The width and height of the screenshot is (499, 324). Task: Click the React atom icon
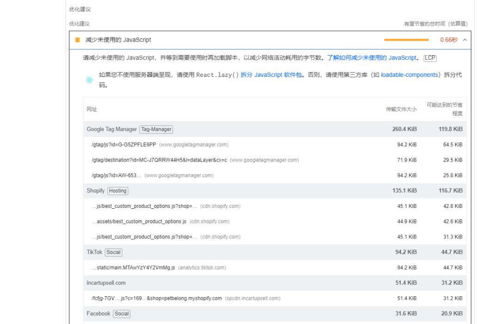click(89, 80)
